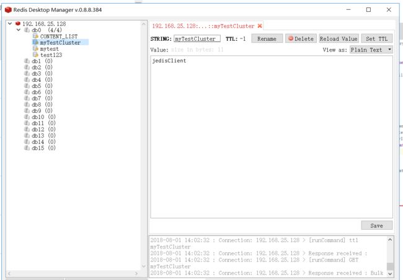Click the 'size in bytes: 11' text

pos(197,50)
